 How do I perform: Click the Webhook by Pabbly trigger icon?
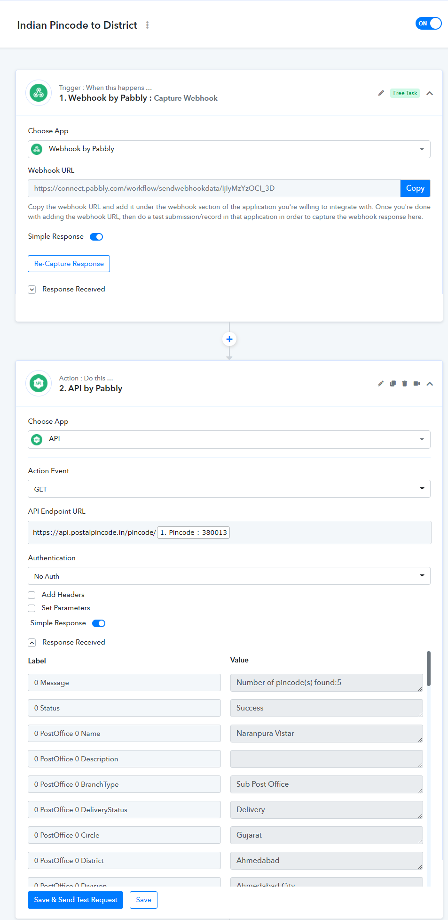[x=39, y=93]
